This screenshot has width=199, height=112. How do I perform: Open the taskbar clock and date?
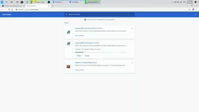190,2
